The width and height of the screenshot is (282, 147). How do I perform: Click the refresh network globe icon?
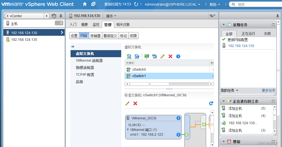coord(137,56)
